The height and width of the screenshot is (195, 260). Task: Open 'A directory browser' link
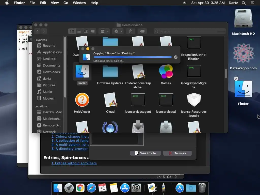pos(70,149)
